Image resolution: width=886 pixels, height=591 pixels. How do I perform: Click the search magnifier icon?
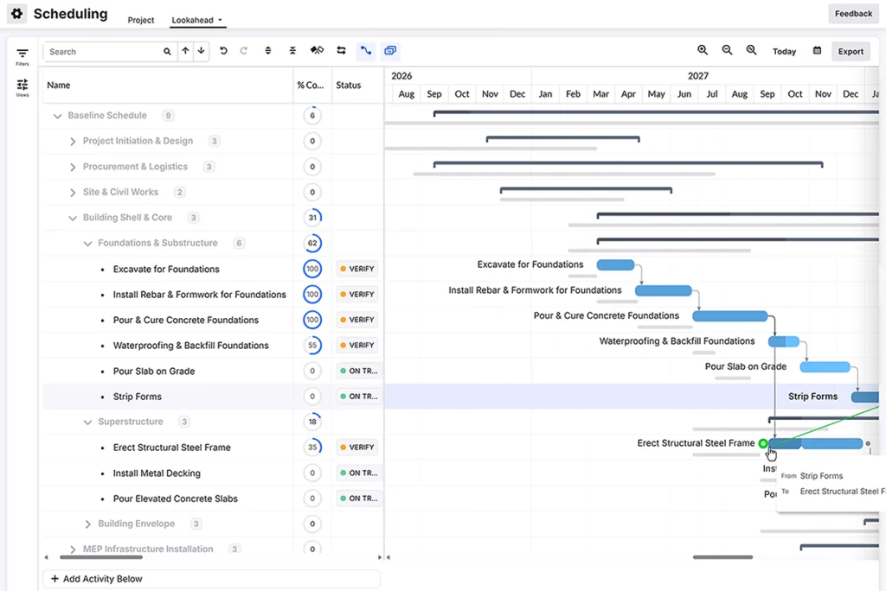coord(167,51)
